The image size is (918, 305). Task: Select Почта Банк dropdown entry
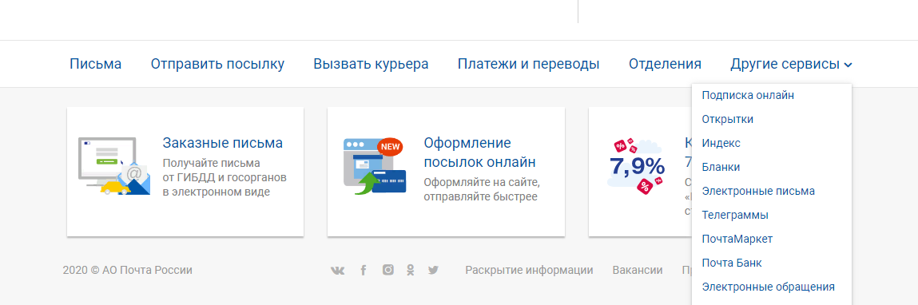tap(731, 263)
